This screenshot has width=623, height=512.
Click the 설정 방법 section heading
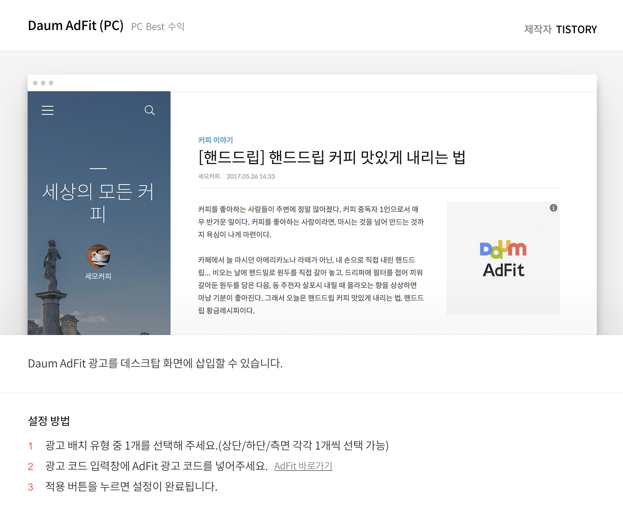click(49, 421)
